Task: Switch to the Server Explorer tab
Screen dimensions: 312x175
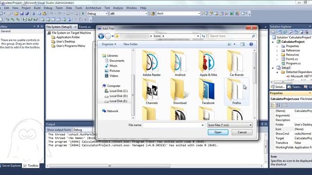Action: [x=11, y=165]
